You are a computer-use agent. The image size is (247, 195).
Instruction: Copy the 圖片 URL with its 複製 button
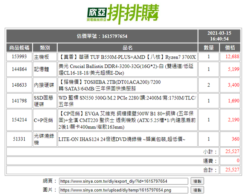tap(197, 190)
